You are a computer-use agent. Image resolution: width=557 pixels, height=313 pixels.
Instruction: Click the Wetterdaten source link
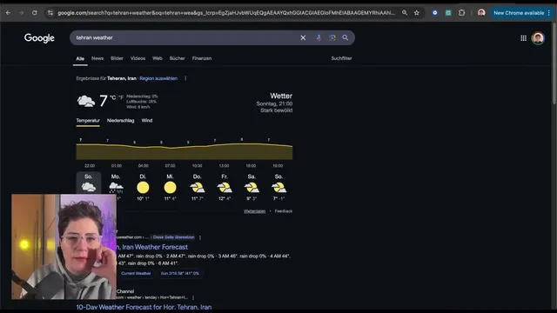(x=254, y=211)
